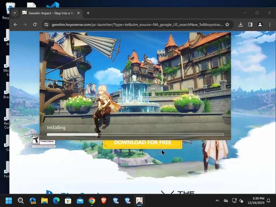The width and height of the screenshot is (276, 207).
Task: Click the ESRB Teen rating badge
Action: pyautogui.click(x=44, y=141)
